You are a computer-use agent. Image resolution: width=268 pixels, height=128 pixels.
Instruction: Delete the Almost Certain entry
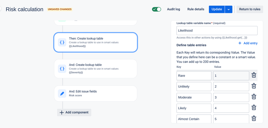[254, 118]
